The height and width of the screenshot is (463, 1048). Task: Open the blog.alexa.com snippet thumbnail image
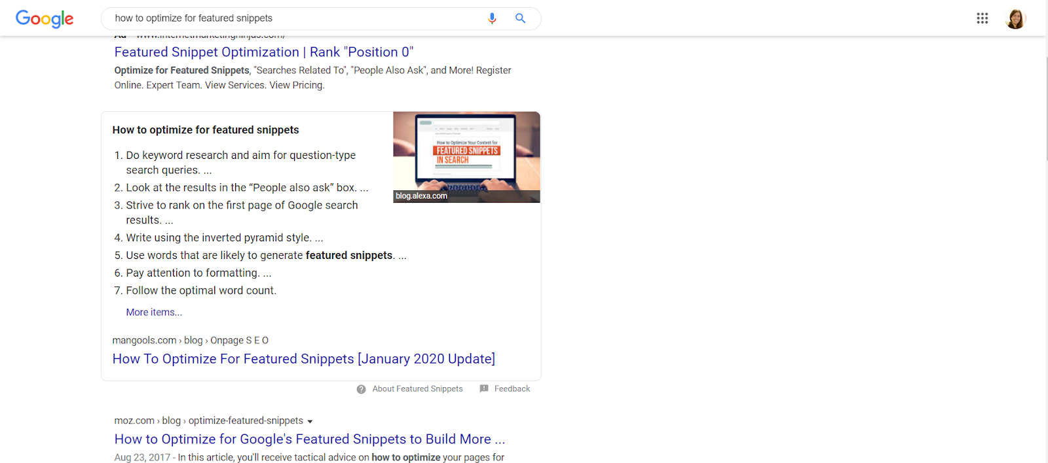[466, 157]
